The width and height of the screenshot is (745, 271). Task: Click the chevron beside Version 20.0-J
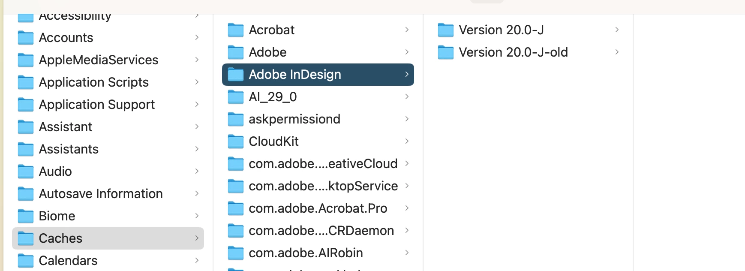(x=617, y=30)
